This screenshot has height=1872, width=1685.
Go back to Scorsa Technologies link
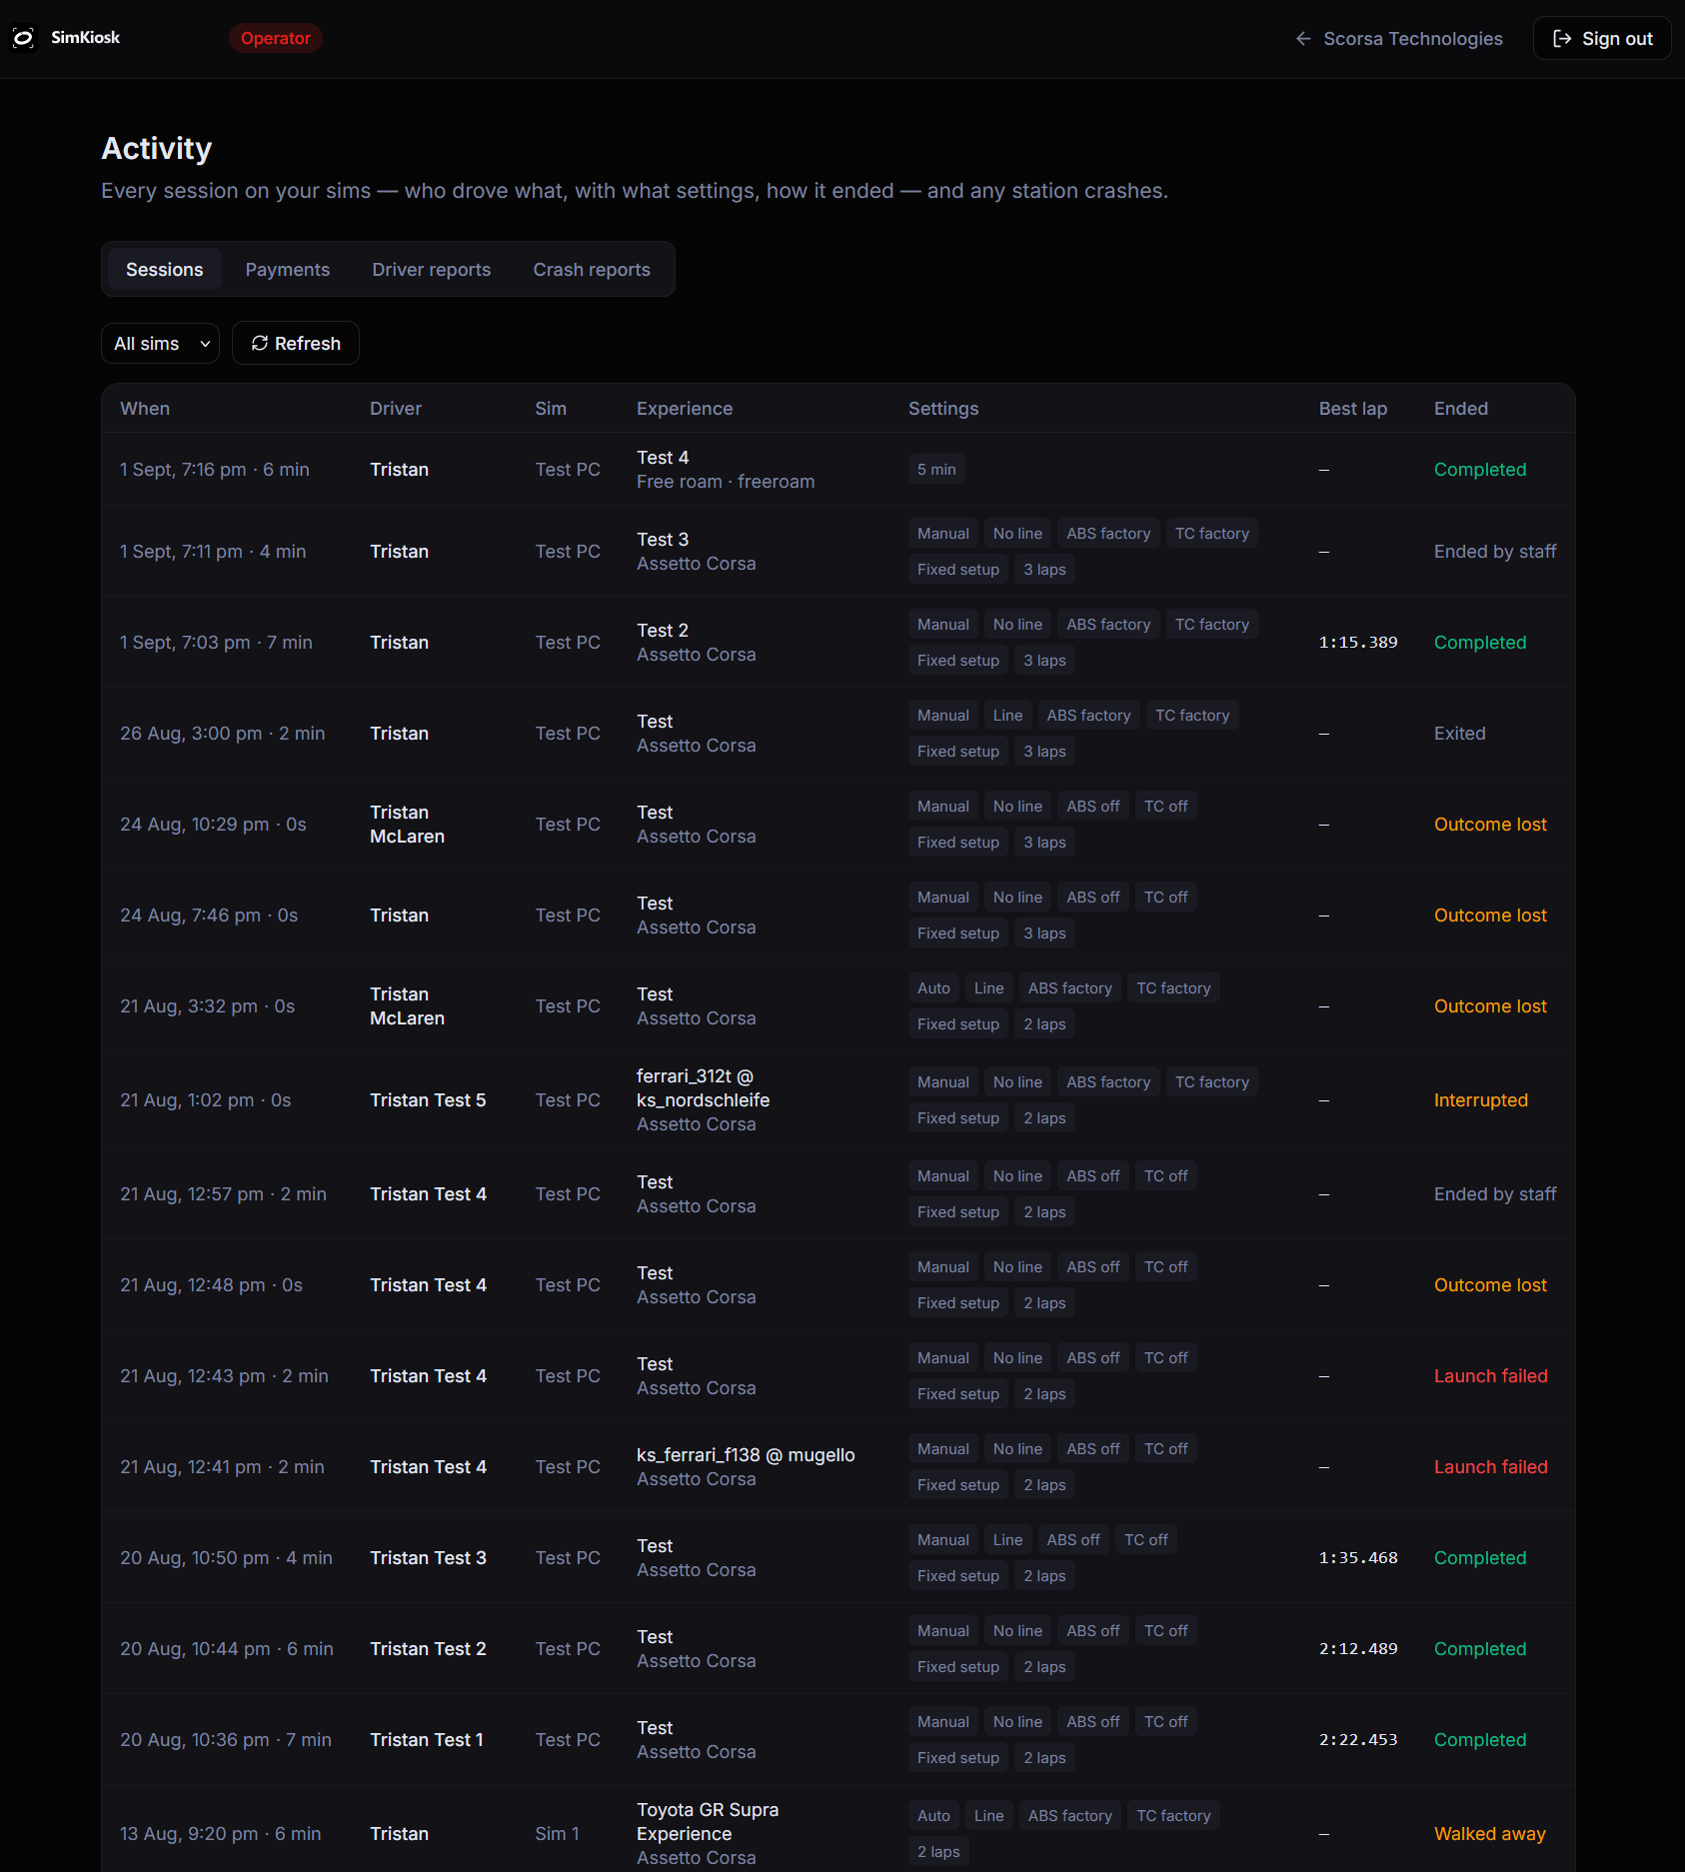click(x=1399, y=39)
